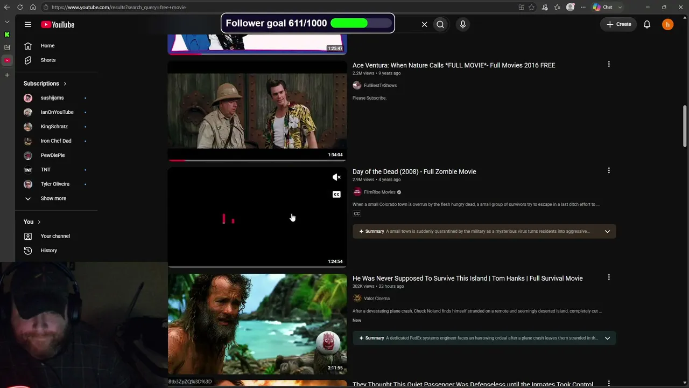The height and width of the screenshot is (388, 689).
Task: Visit the Valor Cinema channel
Action: [x=377, y=299]
